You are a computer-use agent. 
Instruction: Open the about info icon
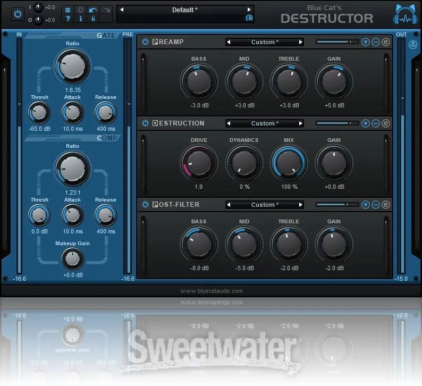(x=80, y=19)
